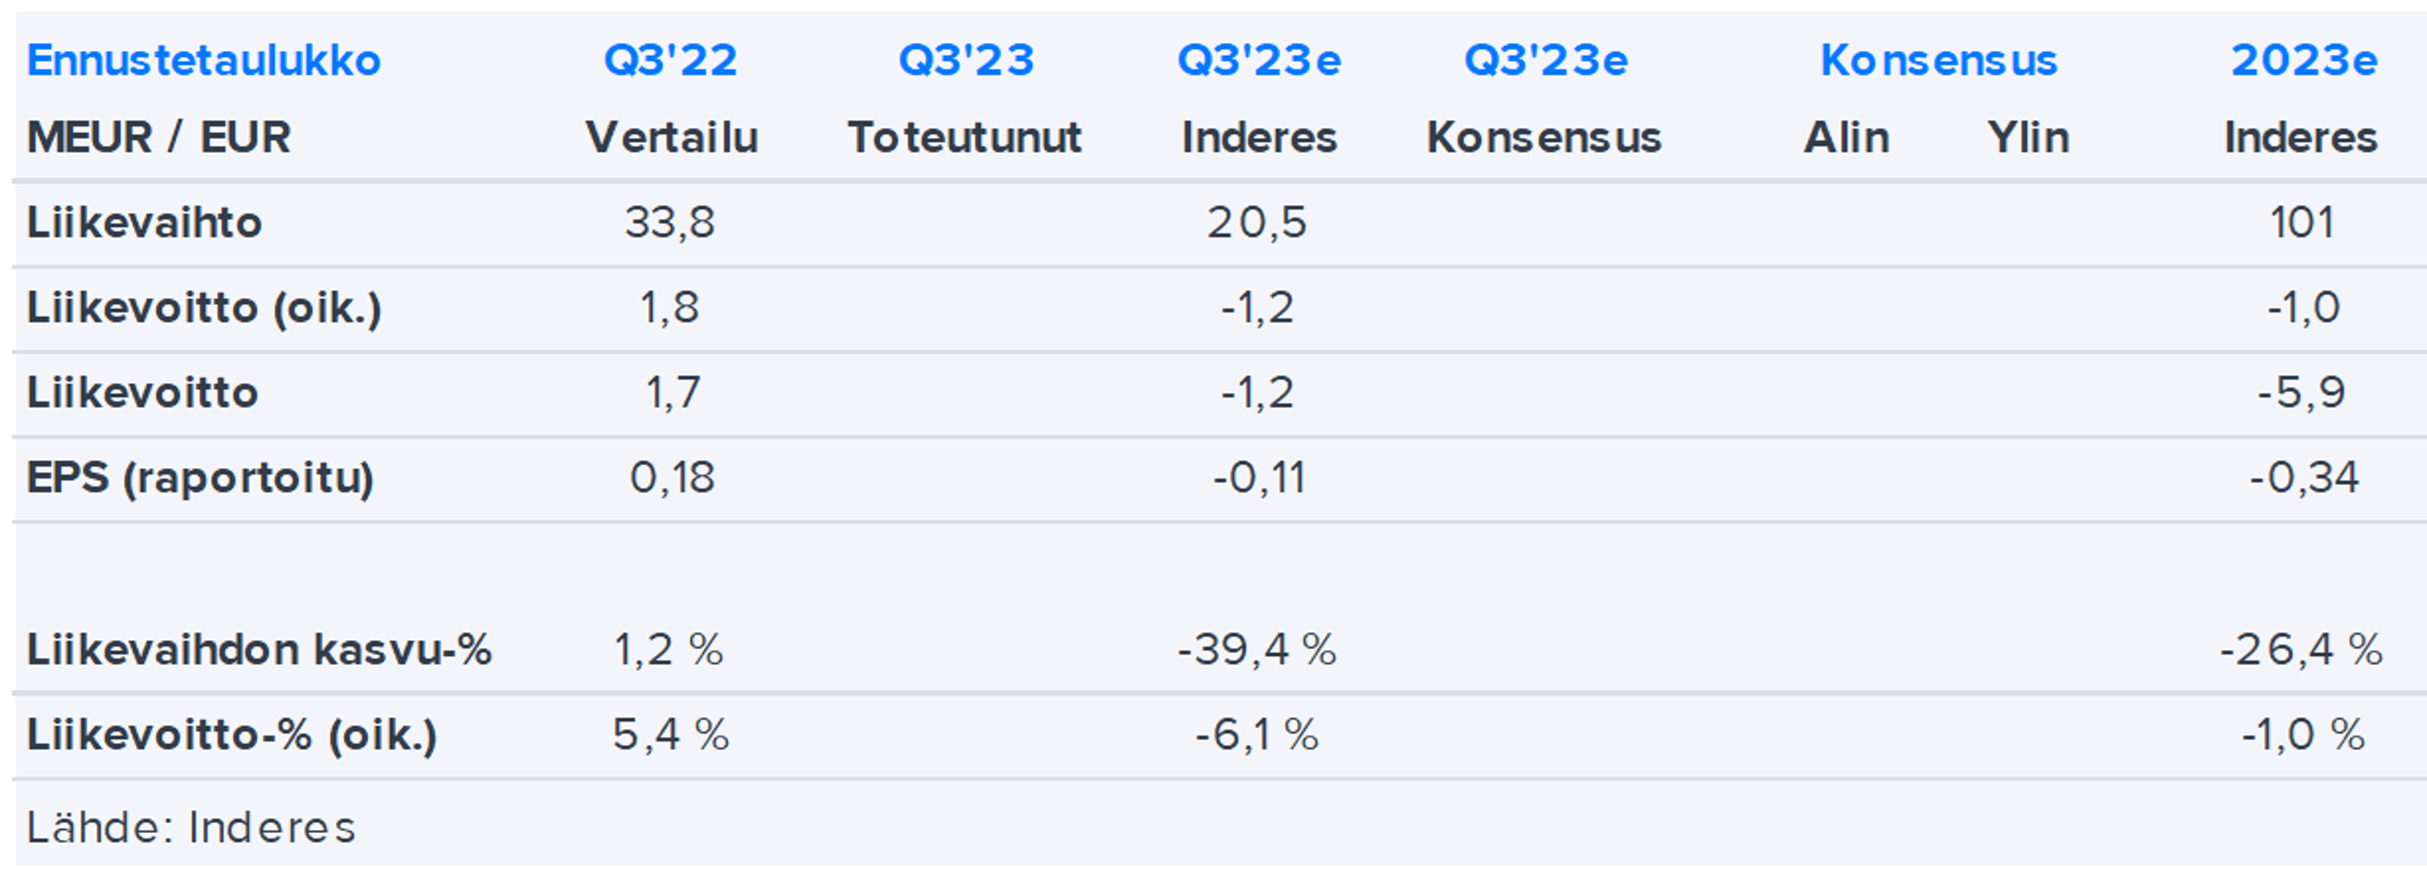Click the EPS (raportoitu) row label
The width and height of the screenshot is (2427, 874).
(200, 478)
